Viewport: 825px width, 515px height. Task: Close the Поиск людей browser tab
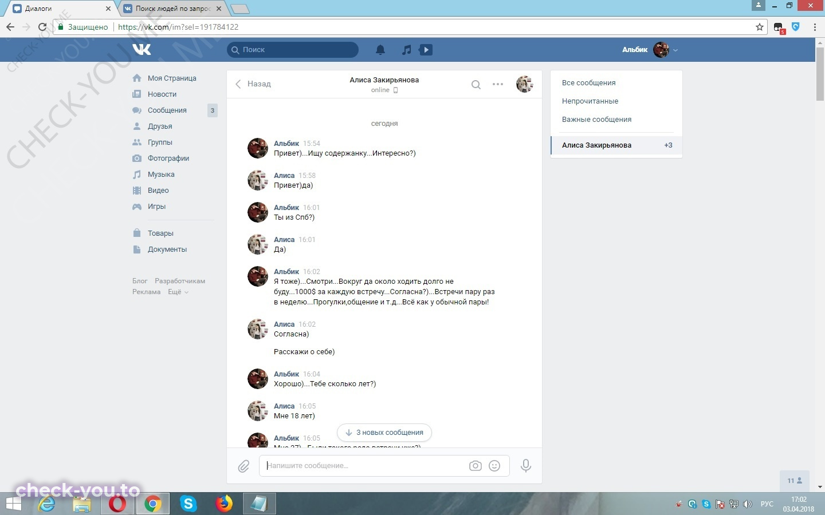coord(219,9)
